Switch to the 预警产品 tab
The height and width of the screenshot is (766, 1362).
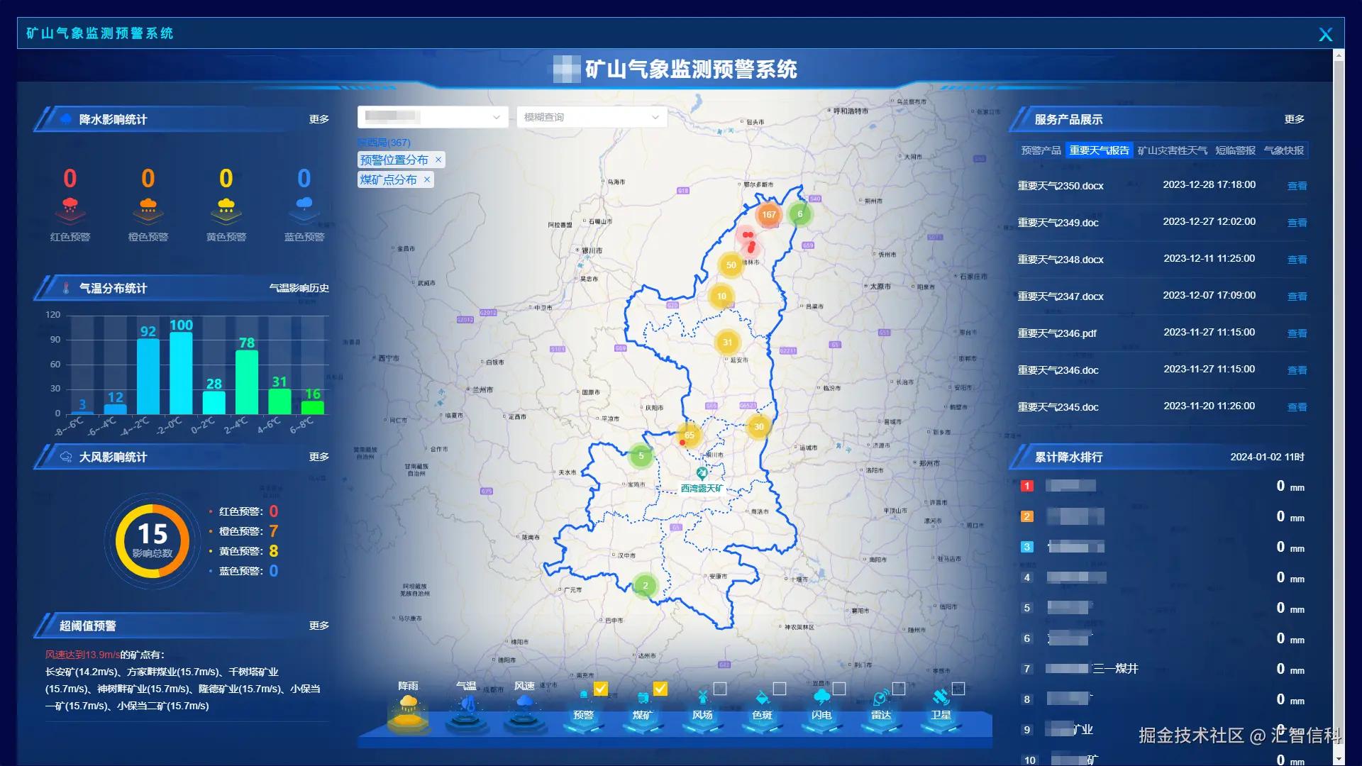click(x=1041, y=150)
